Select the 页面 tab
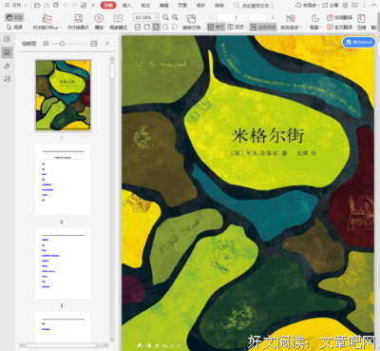The image size is (380, 351). [182, 6]
